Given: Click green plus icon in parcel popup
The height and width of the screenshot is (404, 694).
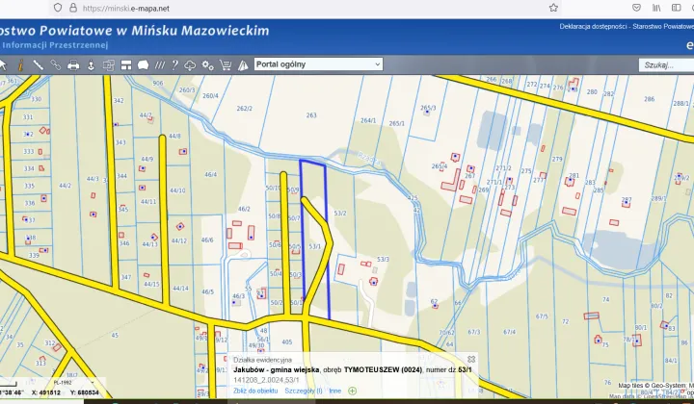Looking at the screenshot, I should pos(353,391).
